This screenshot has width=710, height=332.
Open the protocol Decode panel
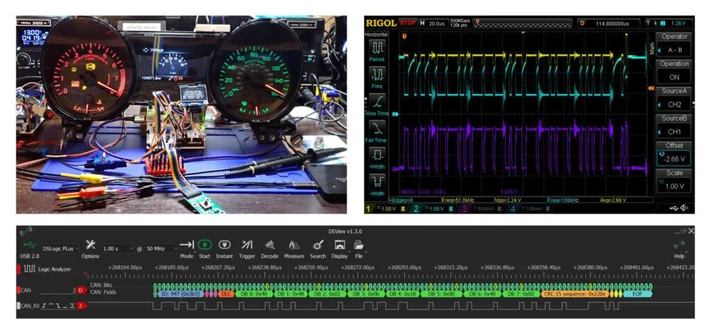pyautogui.click(x=270, y=245)
